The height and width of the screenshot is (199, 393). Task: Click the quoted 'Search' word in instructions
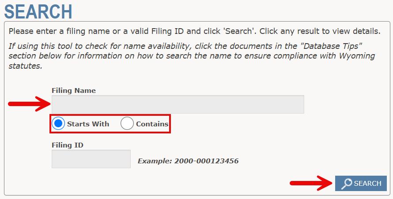pyautogui.click(x=239, y=32)
